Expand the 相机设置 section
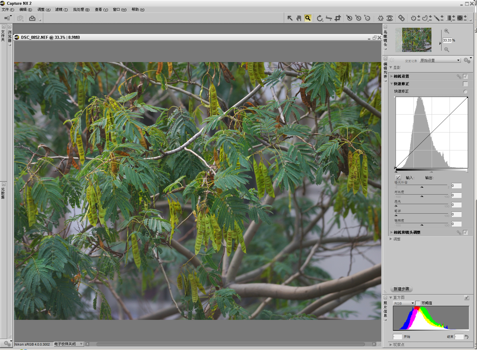The height and width of the screenshot is (350, 477). 391,76
